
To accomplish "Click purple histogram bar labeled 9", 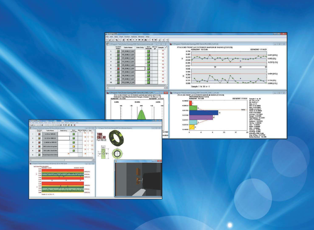I will pyautogui.click(x=201, y=117).
